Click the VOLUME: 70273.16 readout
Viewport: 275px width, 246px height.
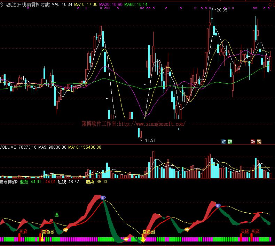click(x=18, y=147)
